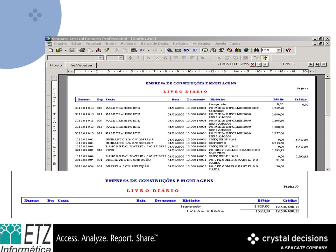Click the binoculars Search icon
This screenshot has height=252, width=336.
click(x=256, y=50)
